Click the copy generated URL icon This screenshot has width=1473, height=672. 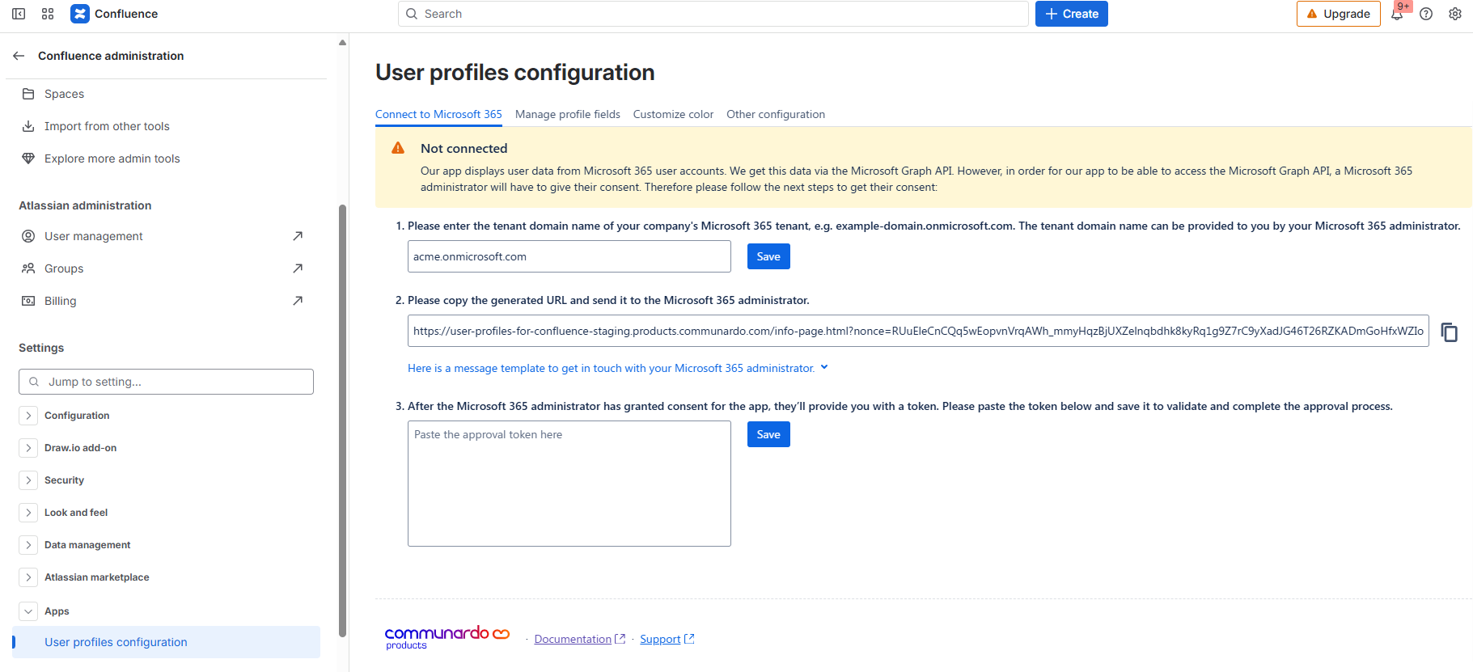tap(1449, 332)
